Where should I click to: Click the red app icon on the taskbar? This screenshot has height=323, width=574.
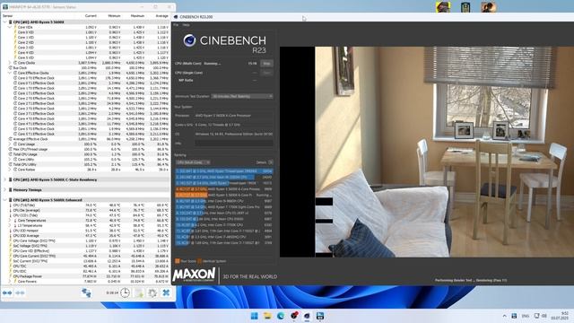pos(294,315)
